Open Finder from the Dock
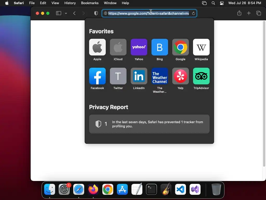Image resolution: width=266 pixels, height=200 pixels. (50, 189)
